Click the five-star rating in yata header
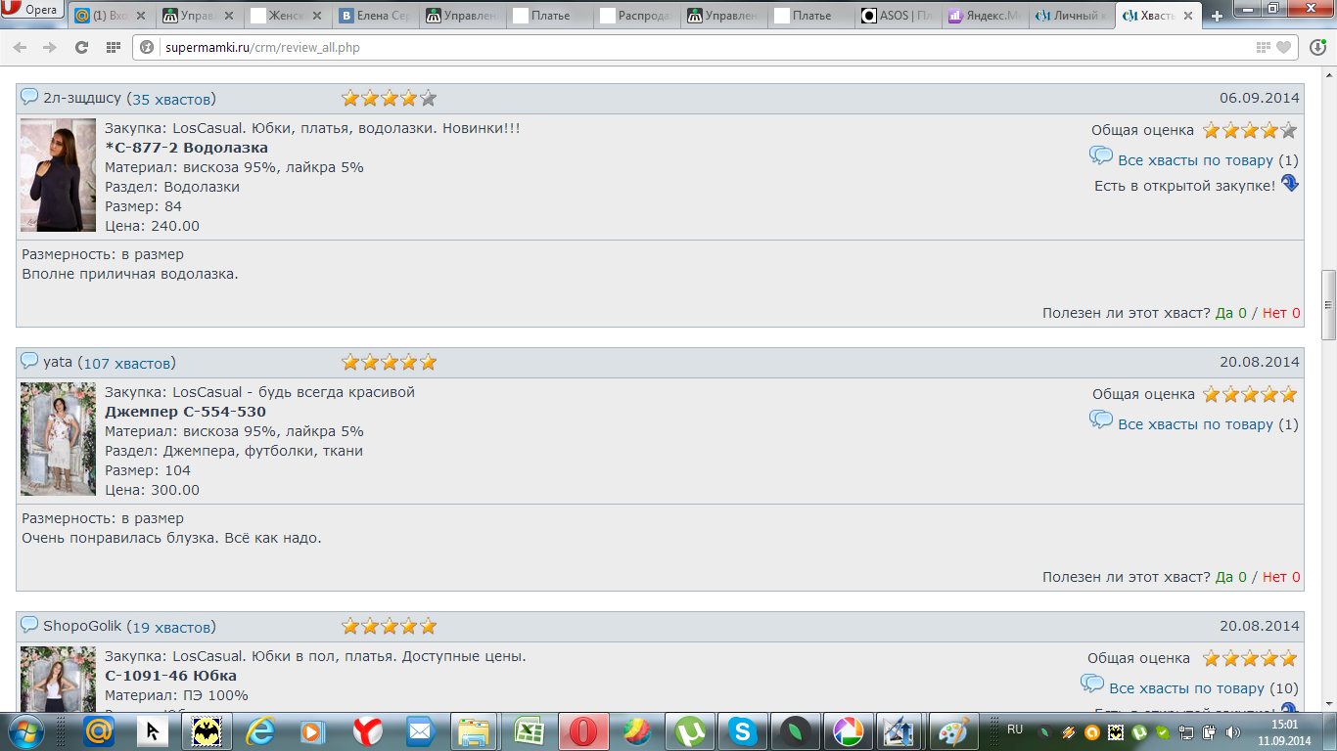Image resolution: width=1337 pixels, height=751 pixels. click(389, 362)
